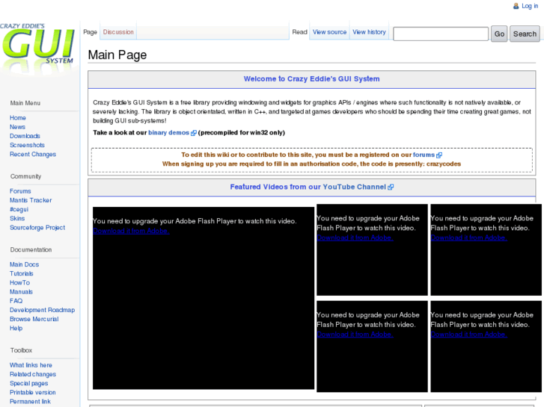
Task: Open Tutorials in Documentation section
Action: [22, 273]
